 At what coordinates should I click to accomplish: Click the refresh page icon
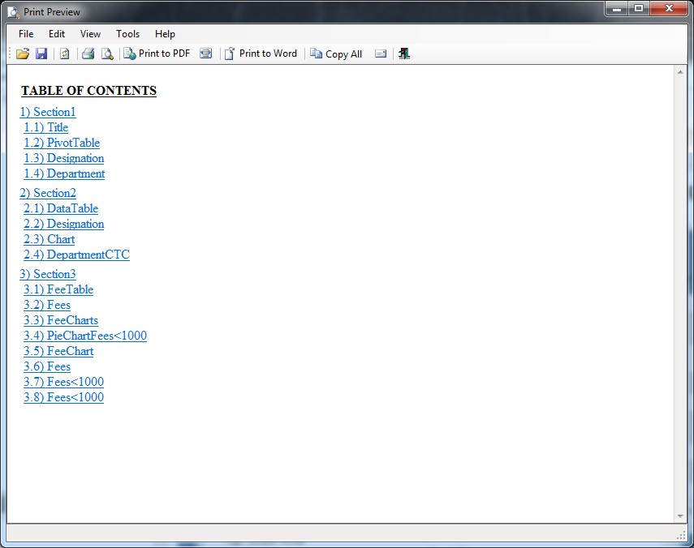point(64,54)
